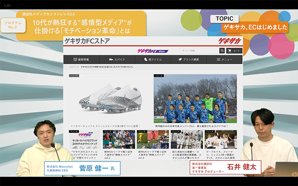Click the TOPIC label
Screen dimensions: 298x186
pos(224,19)
